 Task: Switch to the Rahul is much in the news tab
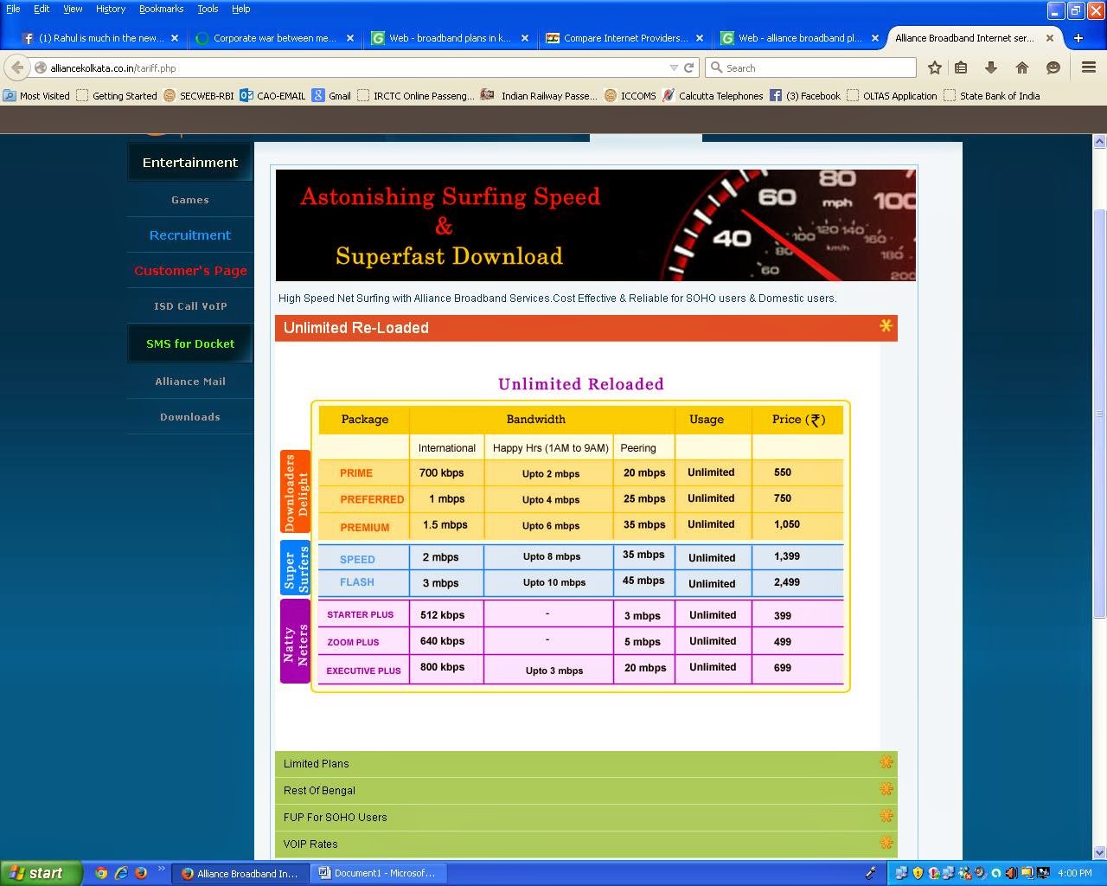pyautogui.click(x=99, y=38)
